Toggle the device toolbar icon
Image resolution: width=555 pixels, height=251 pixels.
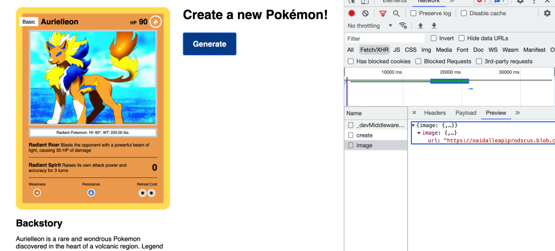click(x=365, y=2)
